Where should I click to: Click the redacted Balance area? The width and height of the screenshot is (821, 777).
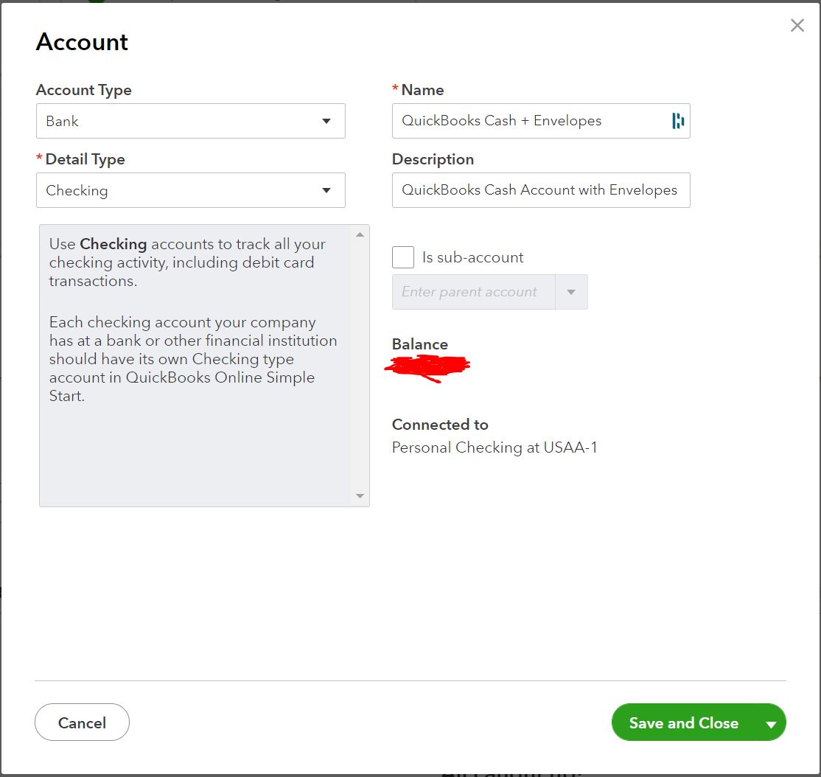(x=429, y=366)
